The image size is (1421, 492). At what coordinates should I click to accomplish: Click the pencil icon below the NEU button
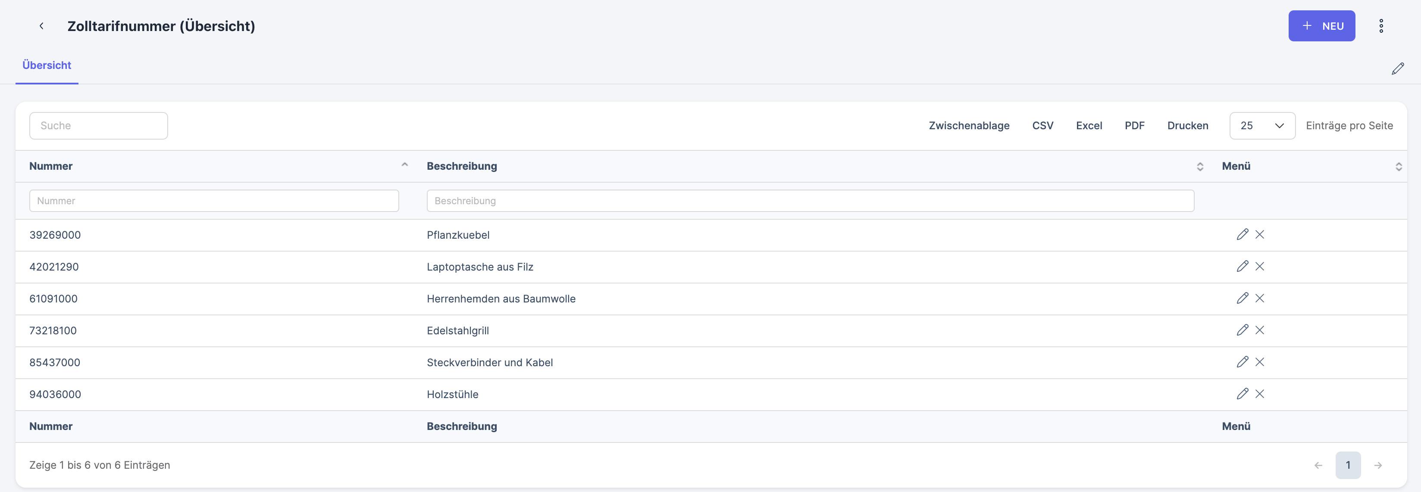[x=1397, y=69]
